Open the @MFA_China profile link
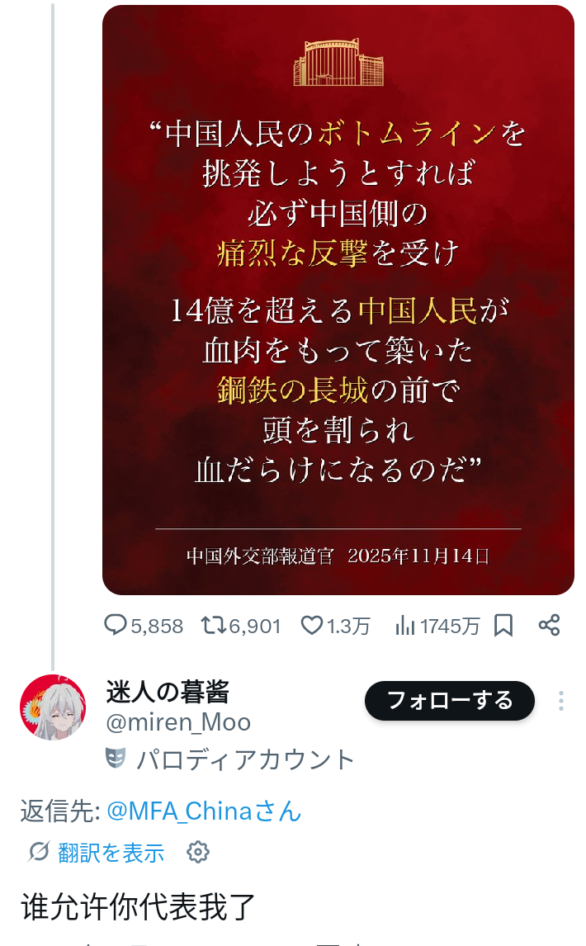 tap(203, 811)
